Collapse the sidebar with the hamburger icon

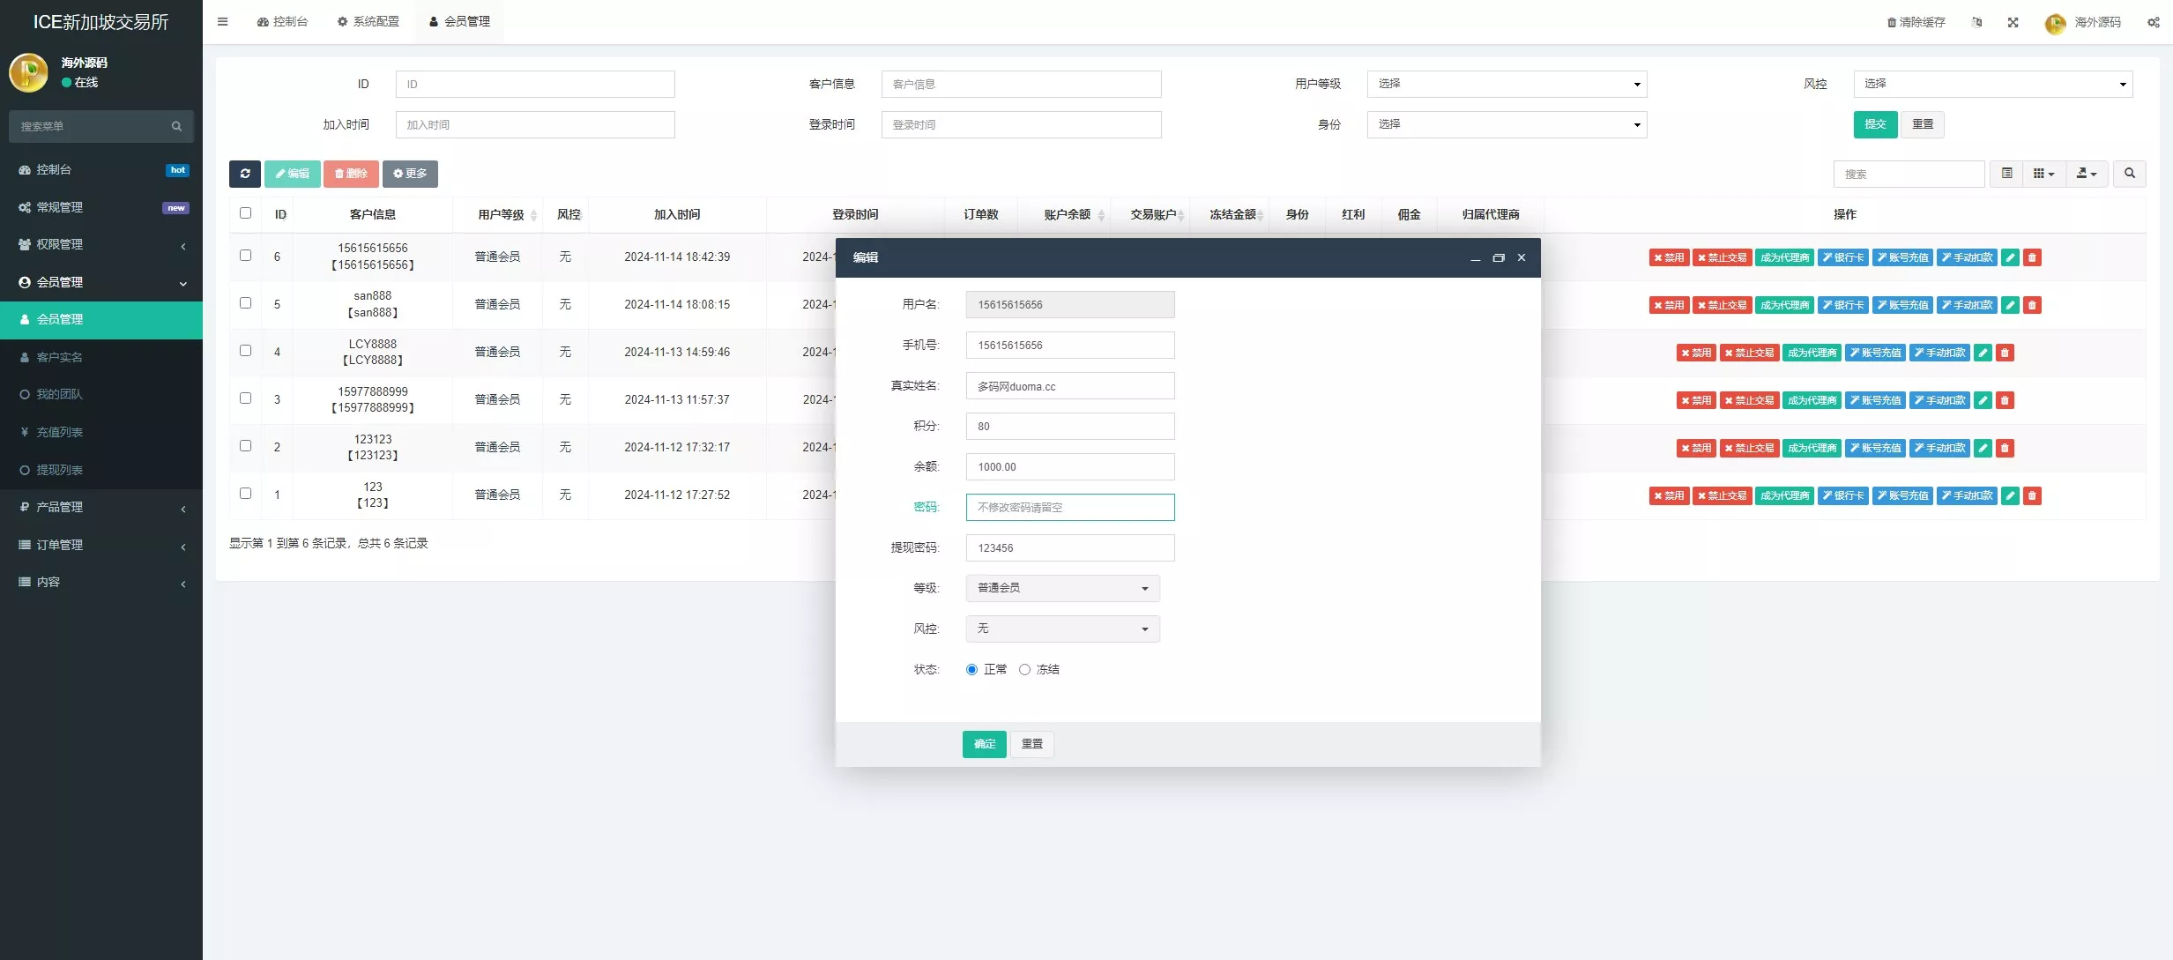click(222, 21)
